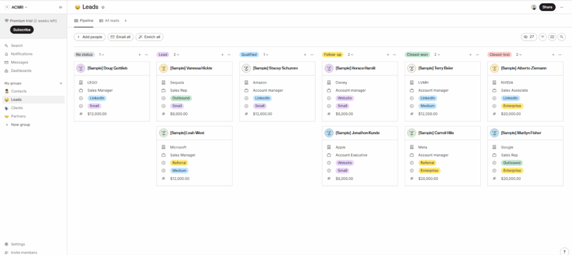572x255 pixels.
Task: Expand the Follow-up column count chevron
Action: [x=353, y=55]
